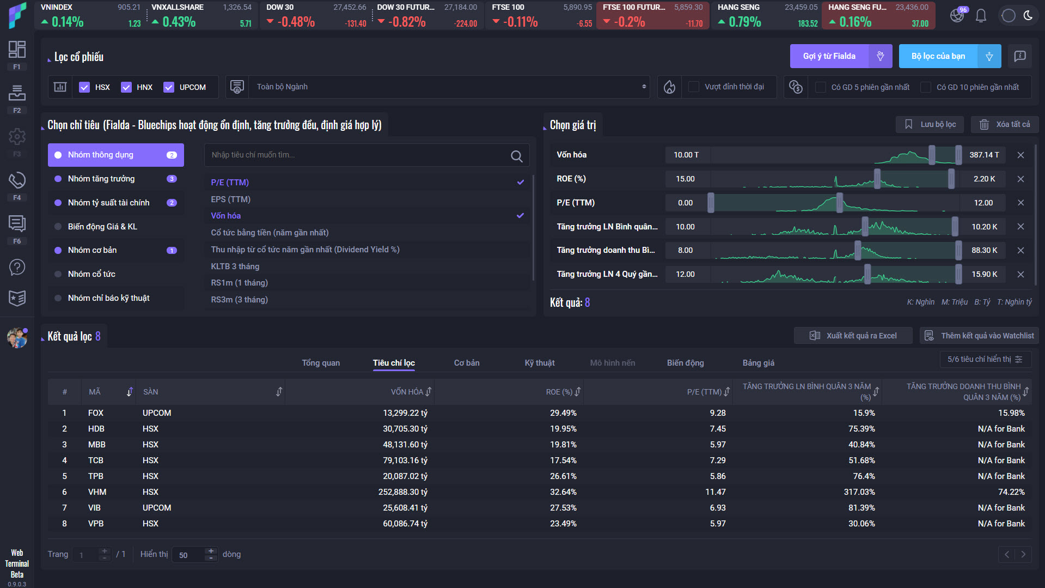Open the Toàn bộ Ngành industry dropdown
This screenshot has width=1045, height=588.
pos(449,87)
